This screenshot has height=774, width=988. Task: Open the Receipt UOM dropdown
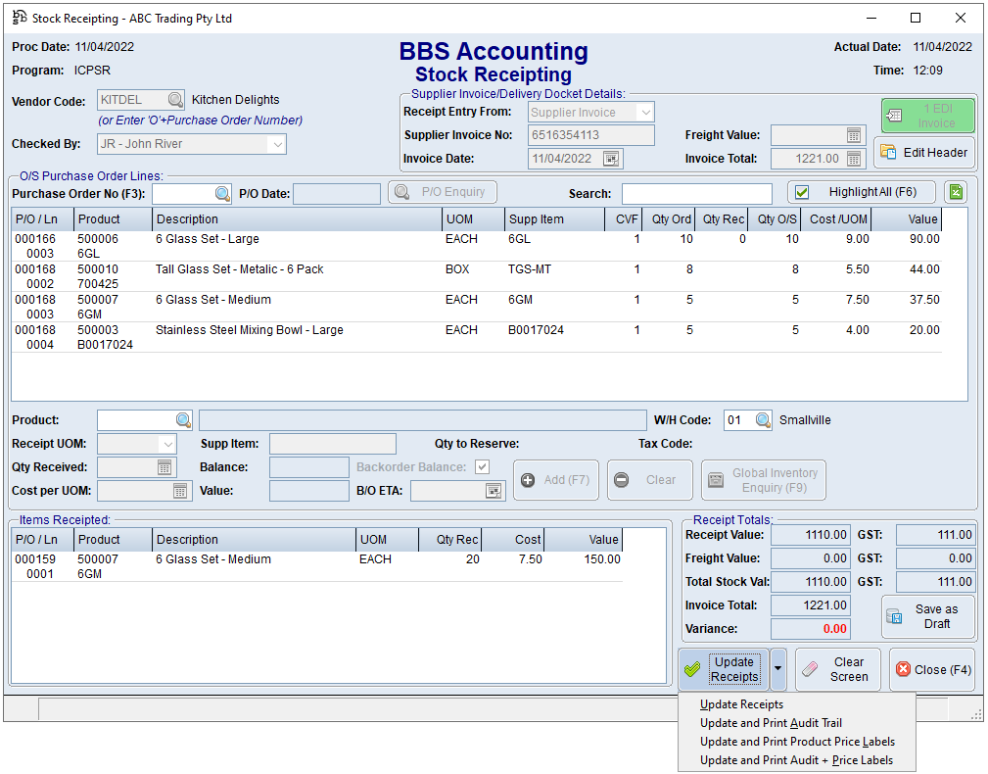(166, 444)
